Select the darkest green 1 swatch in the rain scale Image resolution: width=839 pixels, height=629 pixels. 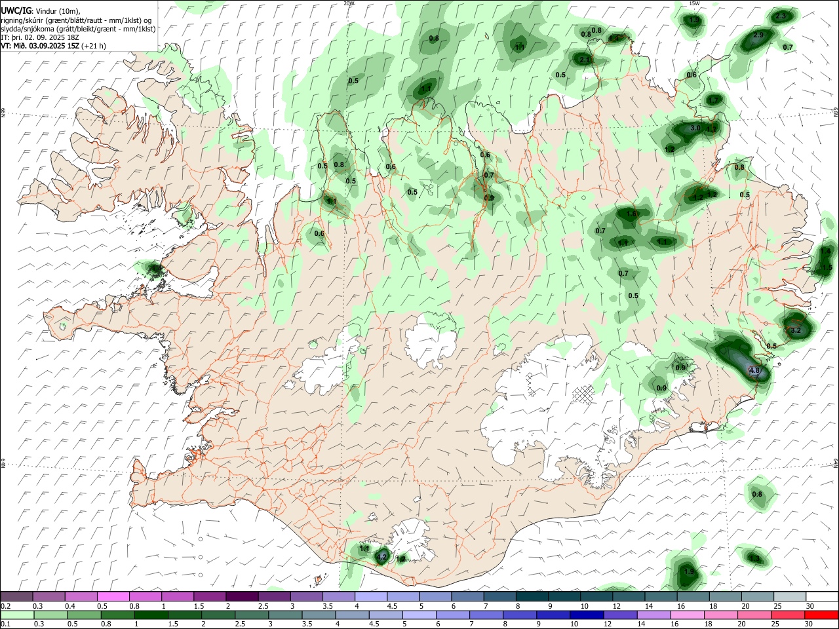(x=152, y=615)
